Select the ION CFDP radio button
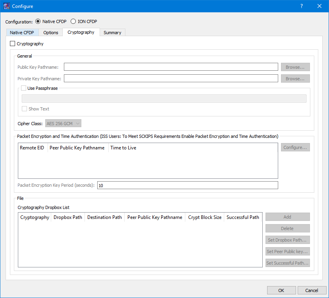Image resolution: width=329 pixels, height=298 pixels. click(73, 21)
